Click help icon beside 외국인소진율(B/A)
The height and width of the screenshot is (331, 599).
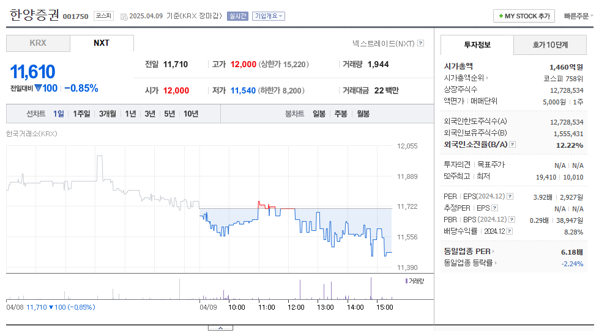(513, 145)
